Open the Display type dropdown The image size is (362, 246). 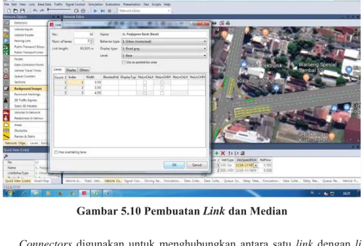(164, 49)
